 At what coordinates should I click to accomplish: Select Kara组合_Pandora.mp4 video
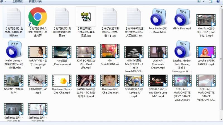click(62, 56)
